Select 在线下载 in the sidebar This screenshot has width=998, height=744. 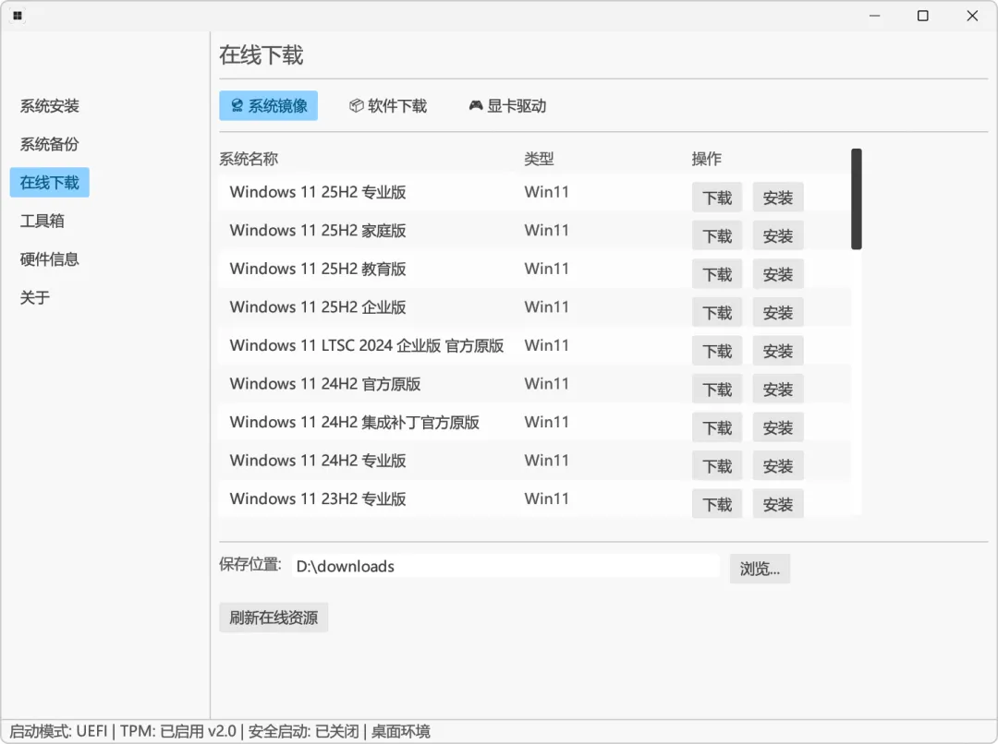50,183
